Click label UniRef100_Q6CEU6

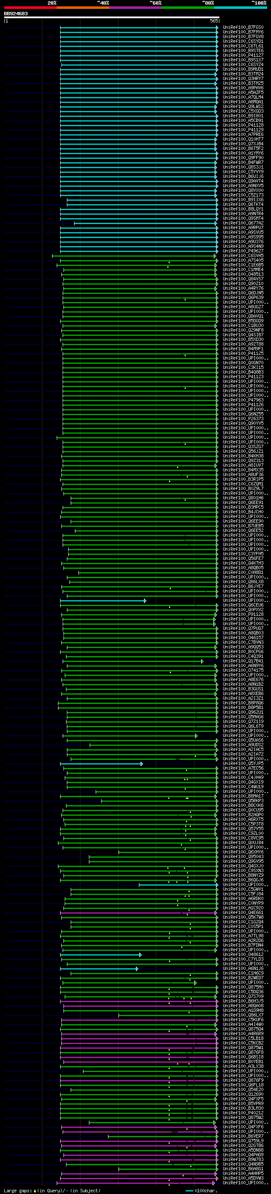243,605
